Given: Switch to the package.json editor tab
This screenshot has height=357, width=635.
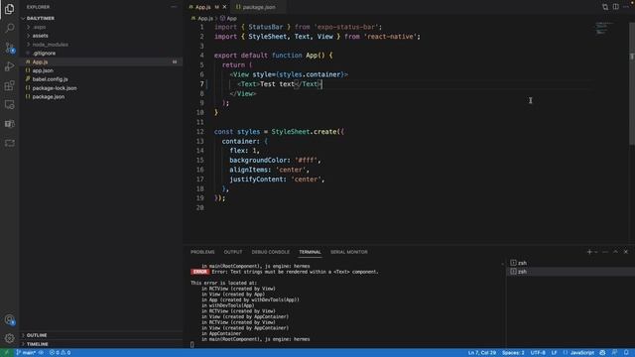Looking at the screenshot, I should (259, 7).
